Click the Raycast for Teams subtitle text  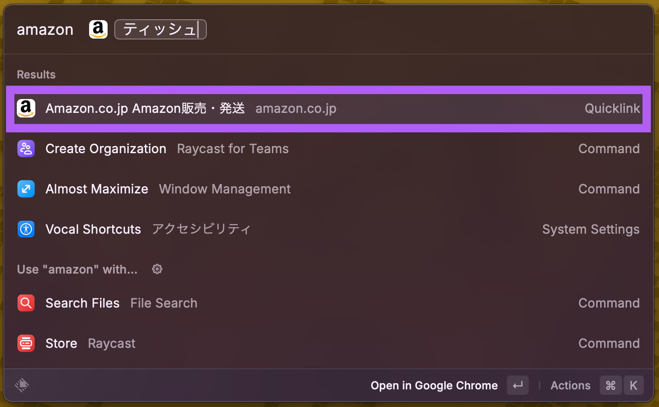[233, 149]
